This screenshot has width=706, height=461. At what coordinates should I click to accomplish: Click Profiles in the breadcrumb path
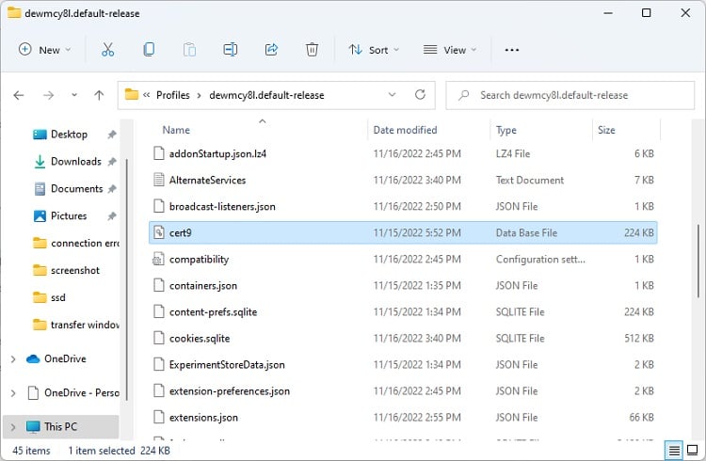[x=173, y=95]
